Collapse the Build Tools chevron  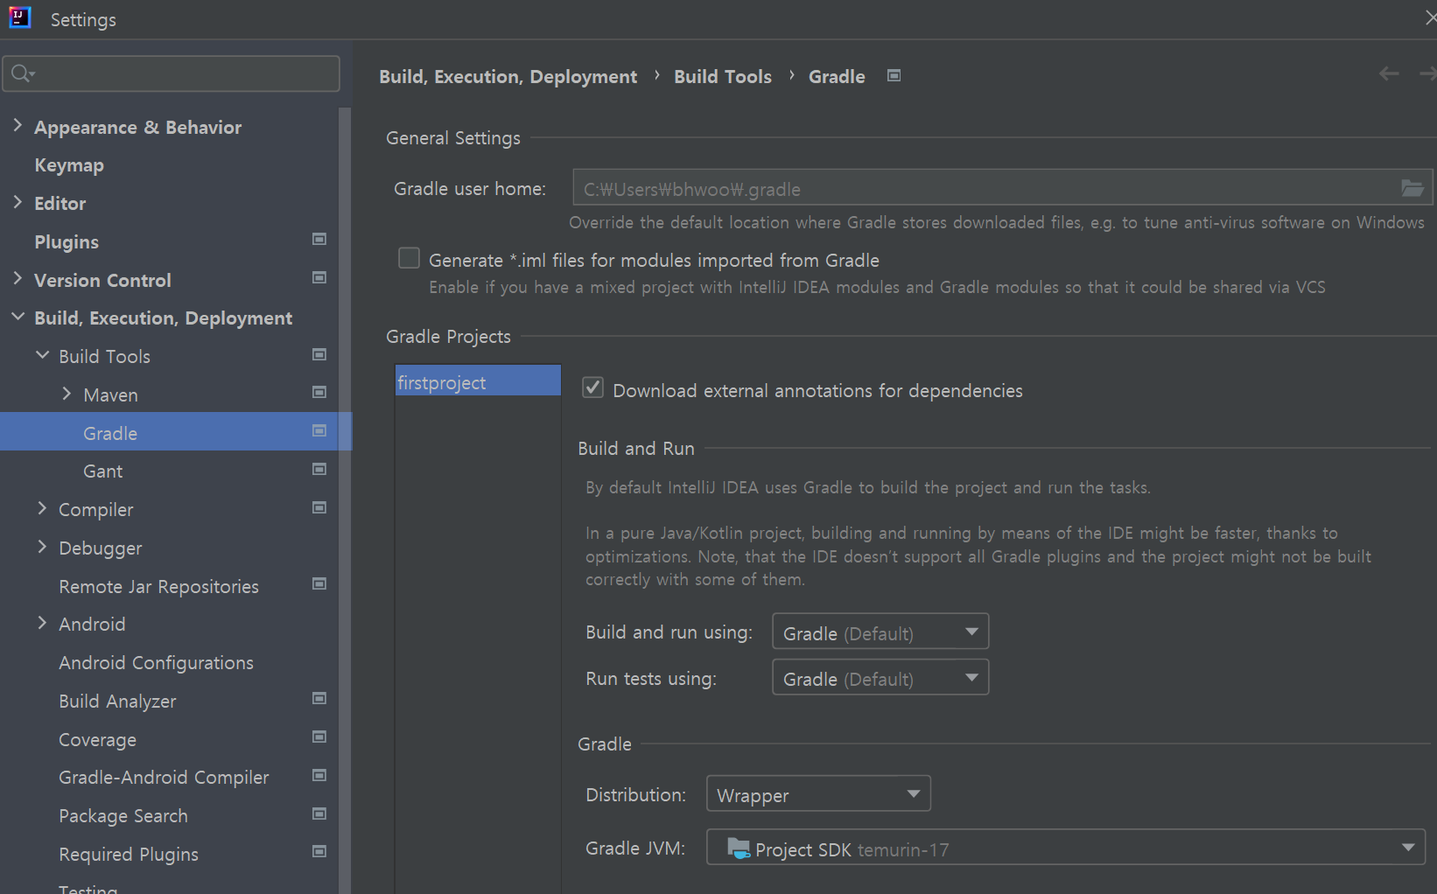click(42, 355)
